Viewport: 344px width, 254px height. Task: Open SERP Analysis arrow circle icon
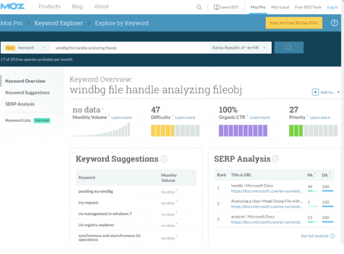[x=275, y=159]
